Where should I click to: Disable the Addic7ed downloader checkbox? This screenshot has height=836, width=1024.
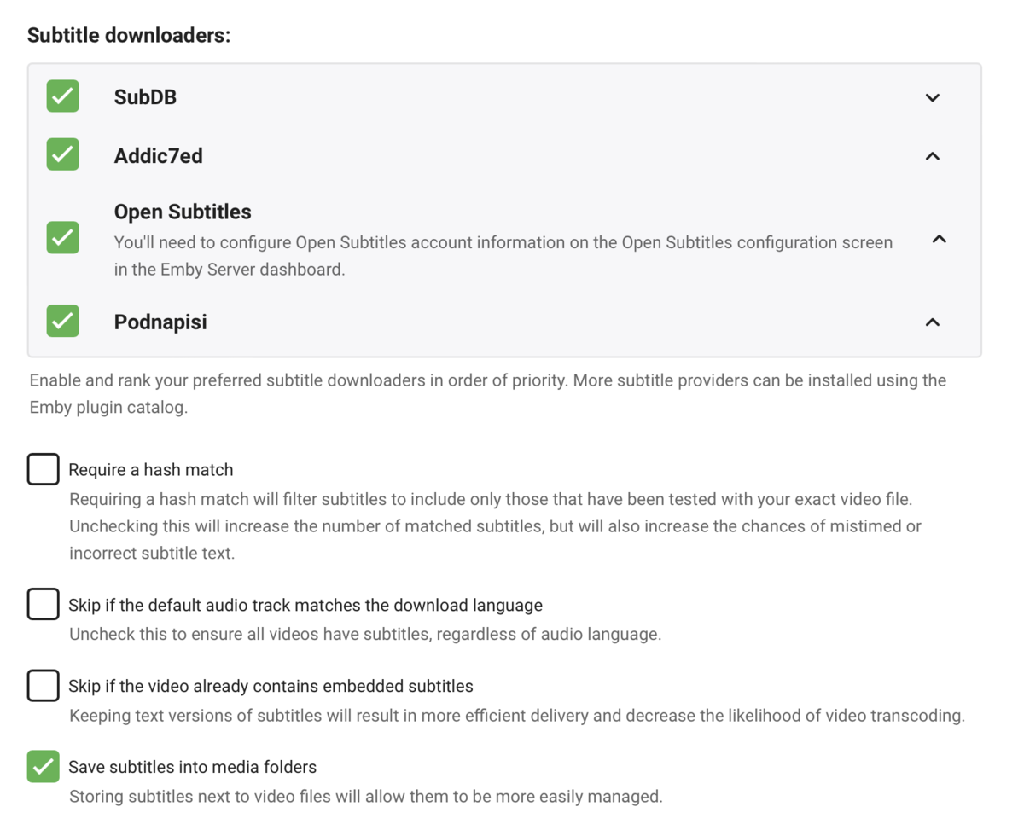[63, 154]
